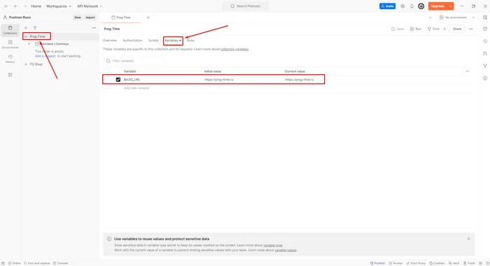Open Trash from the status bar
Viewport: 490px width, 266px height.
[469, 263]
